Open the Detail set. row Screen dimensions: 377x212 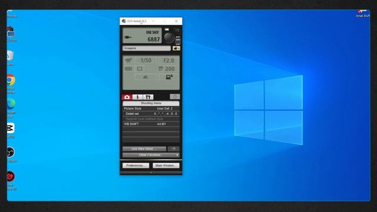(x=151, y=114)
